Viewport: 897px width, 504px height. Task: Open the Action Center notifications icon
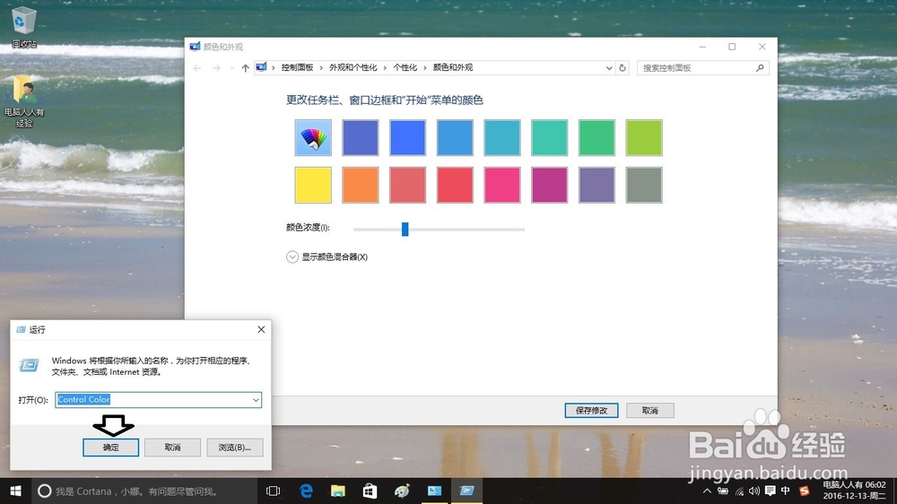coord(770,491)
